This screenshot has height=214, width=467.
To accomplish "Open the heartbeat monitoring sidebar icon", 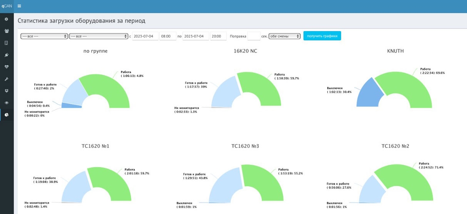I will pyautogui.click(x=7, y=67).
